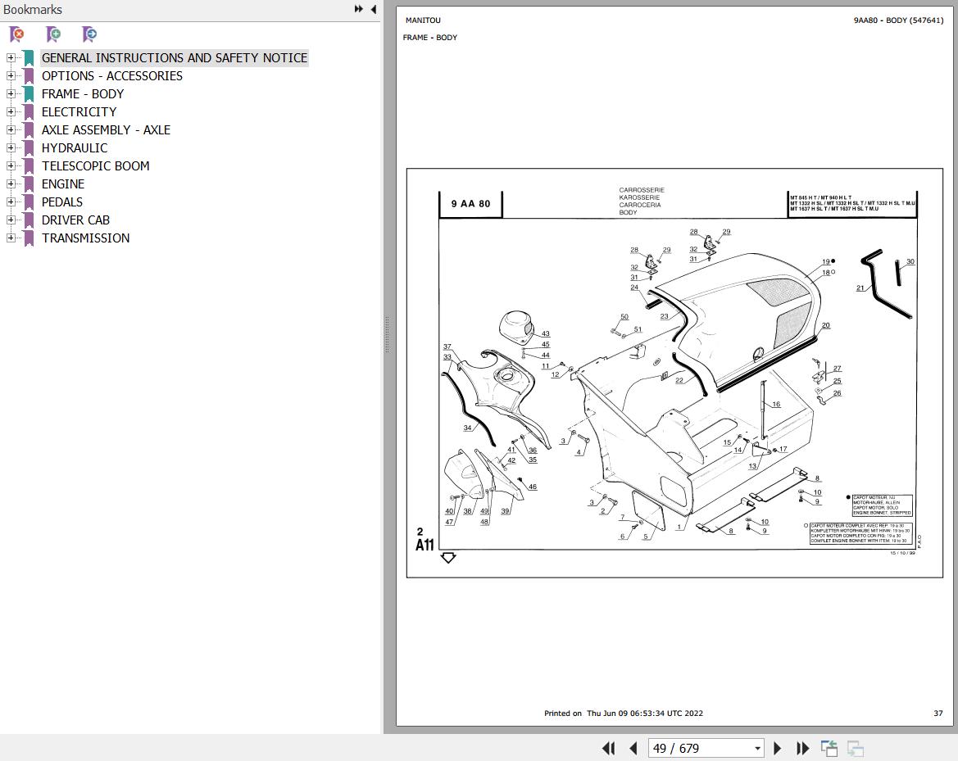Expand the TRANSMISSION tree node
Screen dimensions: 958x761
(11, 238)
